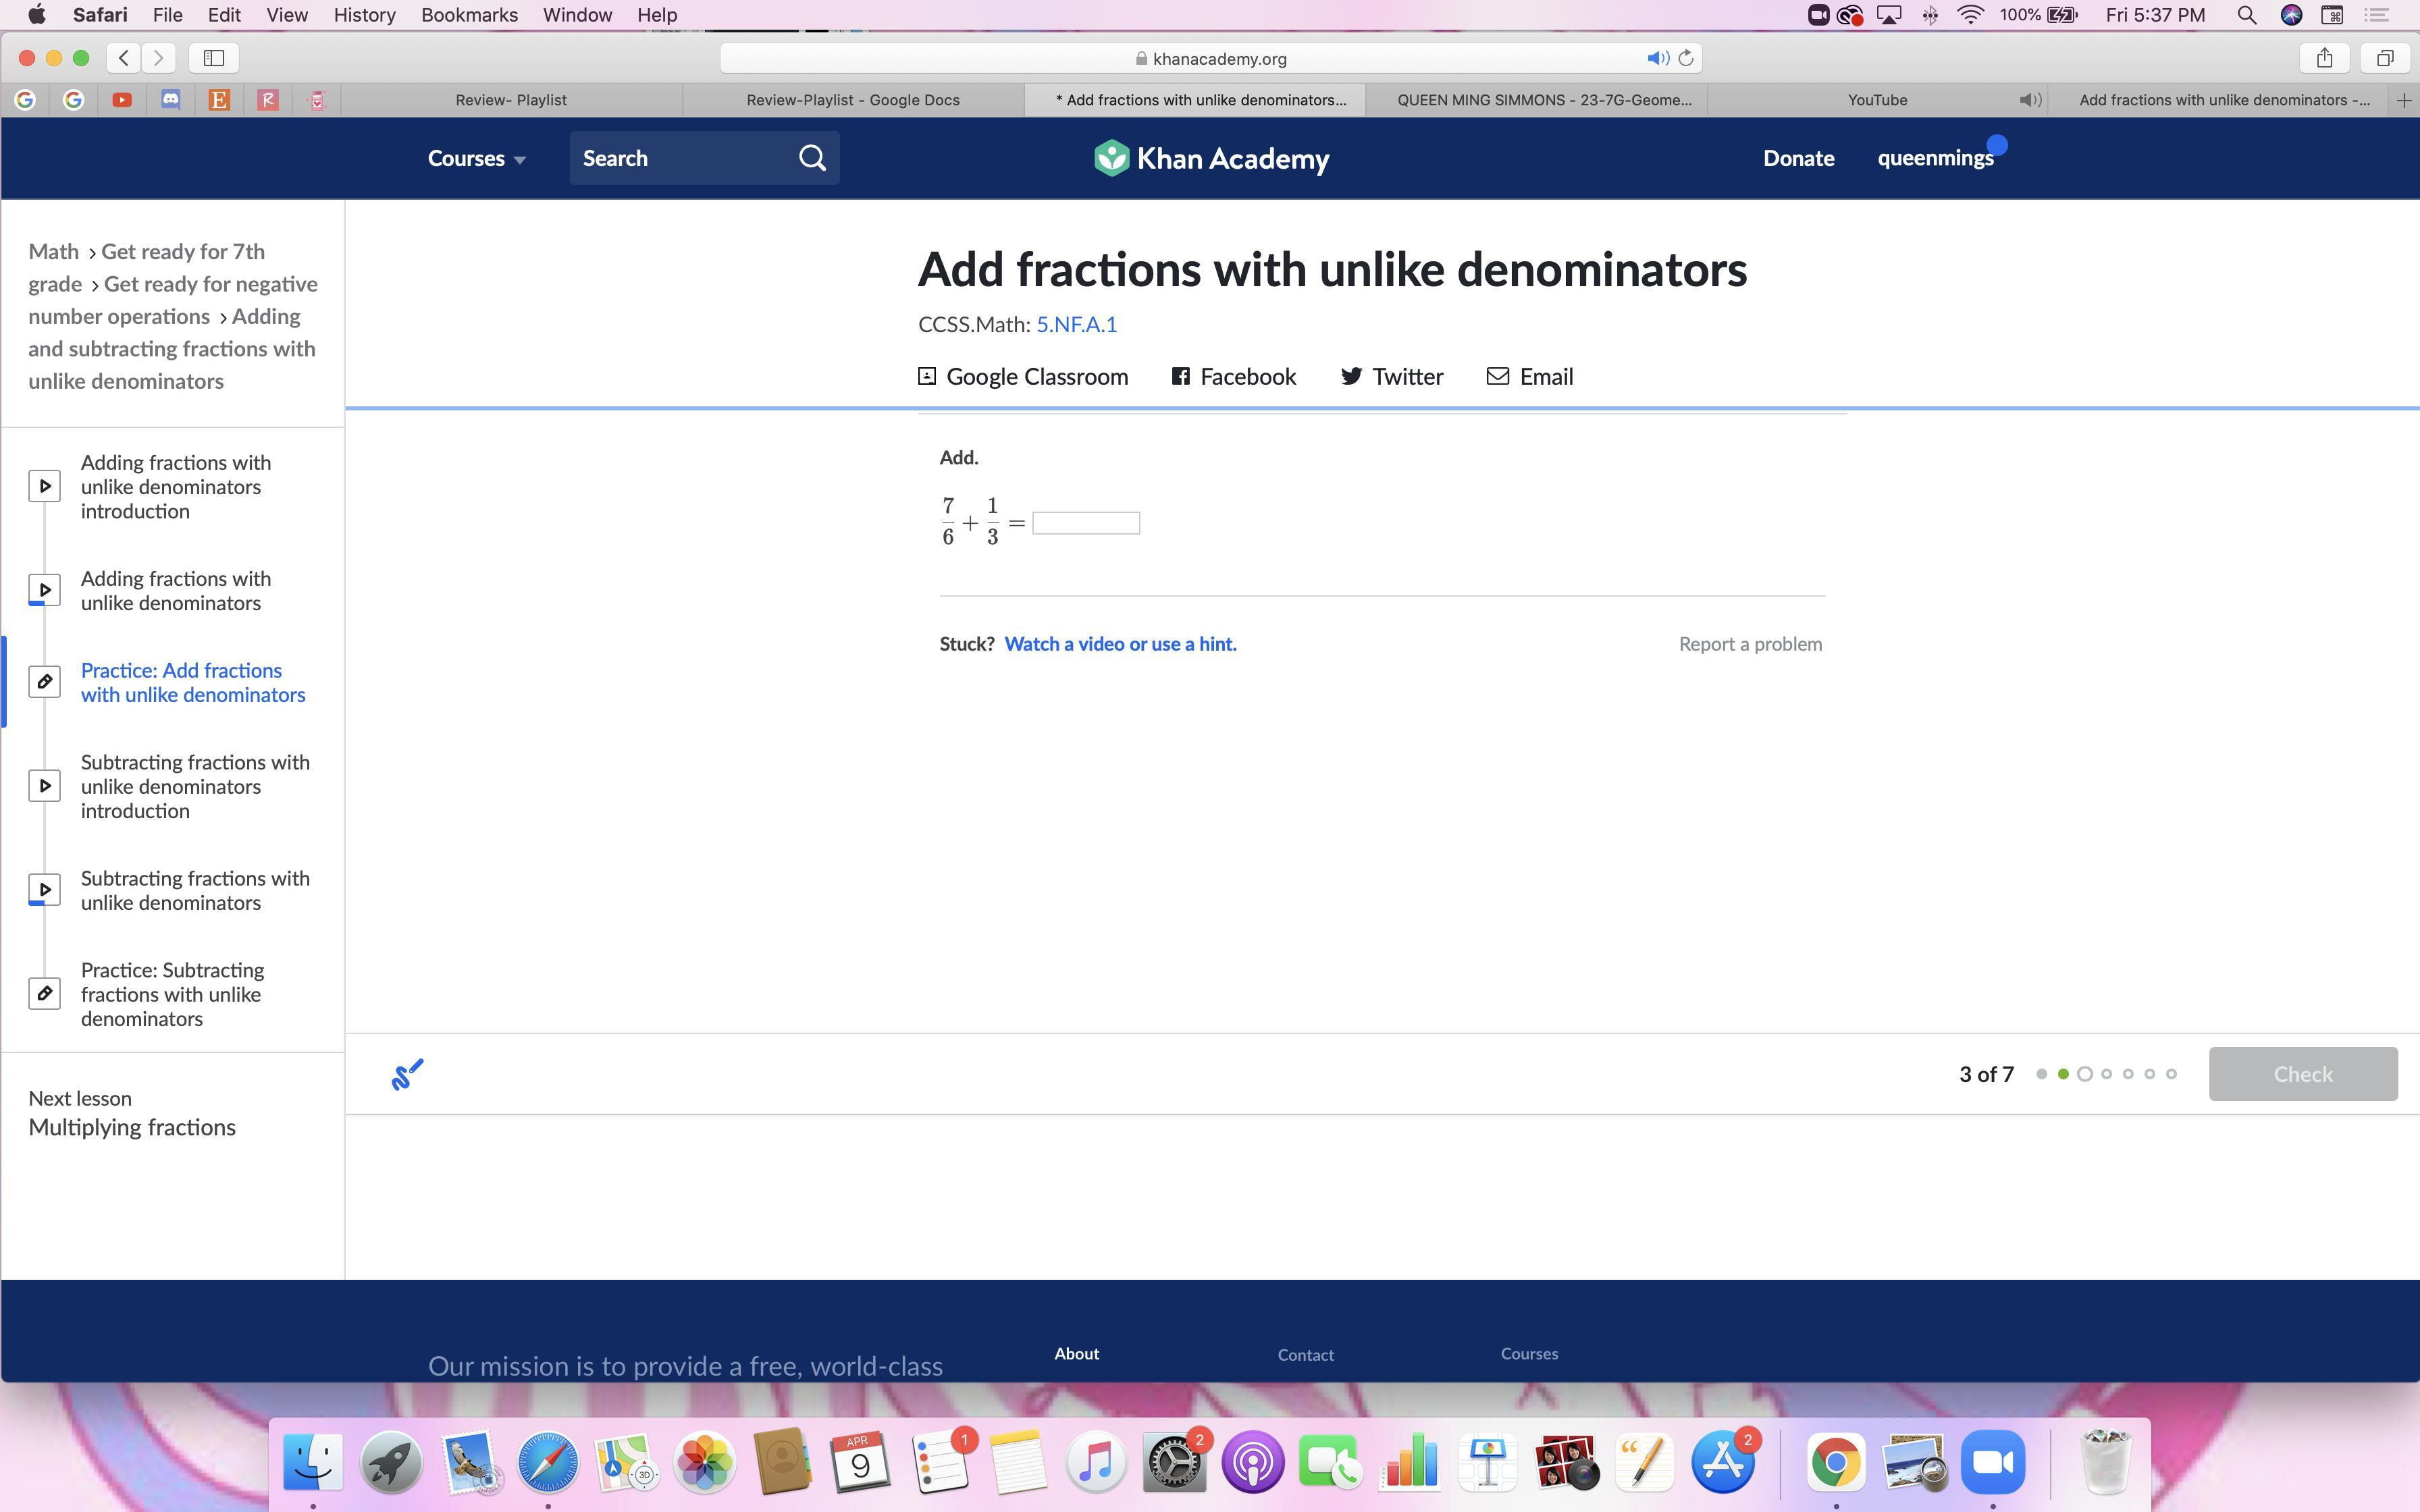The height and width of the screenshot is (1512, 2420).
Task: Open the scratchpad pencil tool
Action: point(407,1074)
